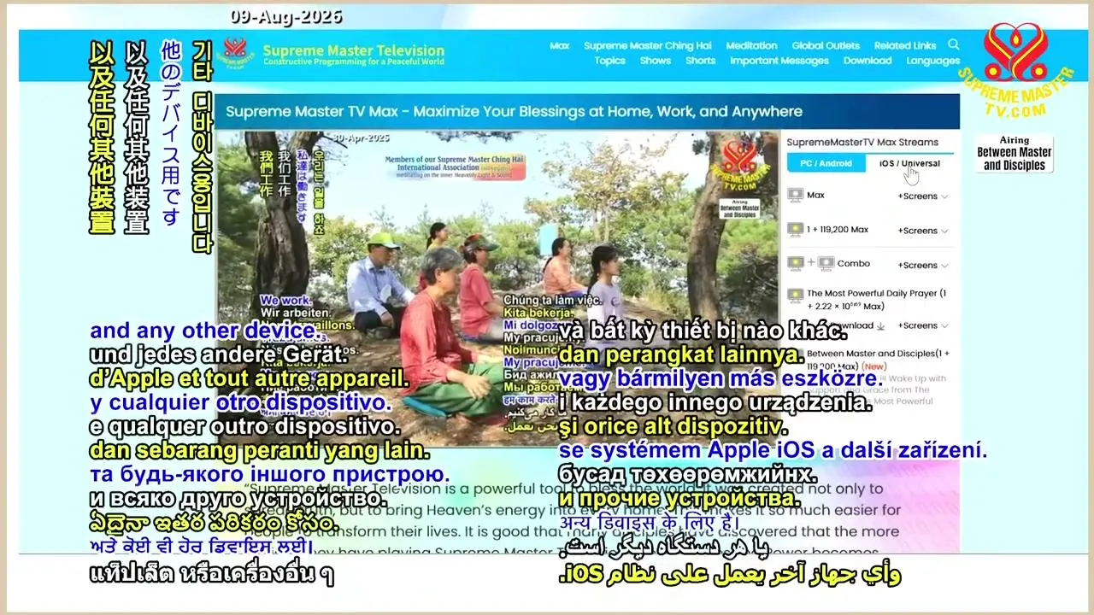Open the Max menu item
This screenshot has height=615, width=1094.
pyautogui.click(x=560, y=46)
